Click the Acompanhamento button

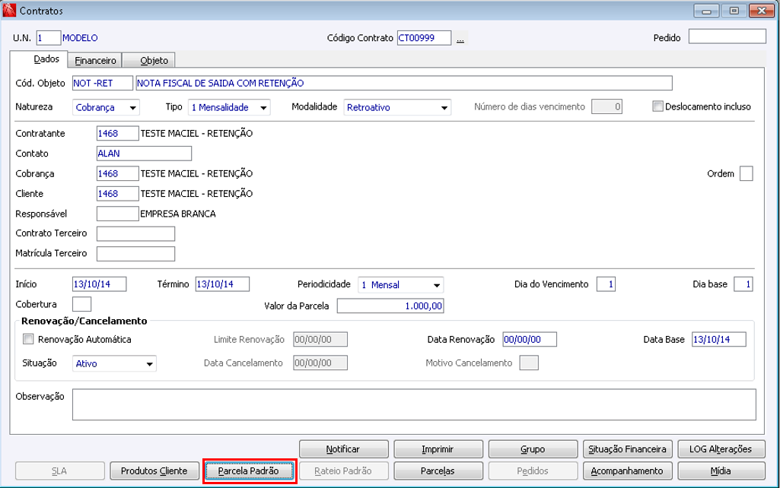coord(627,471)
